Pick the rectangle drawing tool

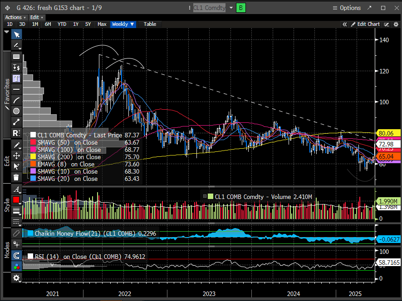pyautogui.click(x=16, y=57)
